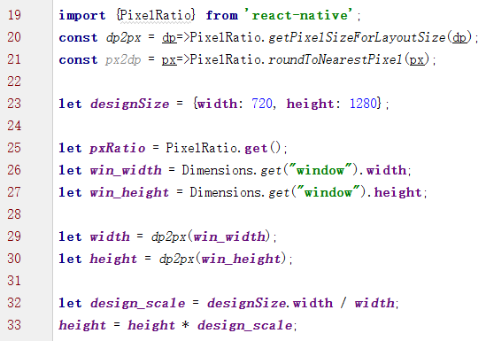Image resolution: width=486 pixels, height=341 pixels.
Task: Click the 'react-native' string literal
Action: 300,15
